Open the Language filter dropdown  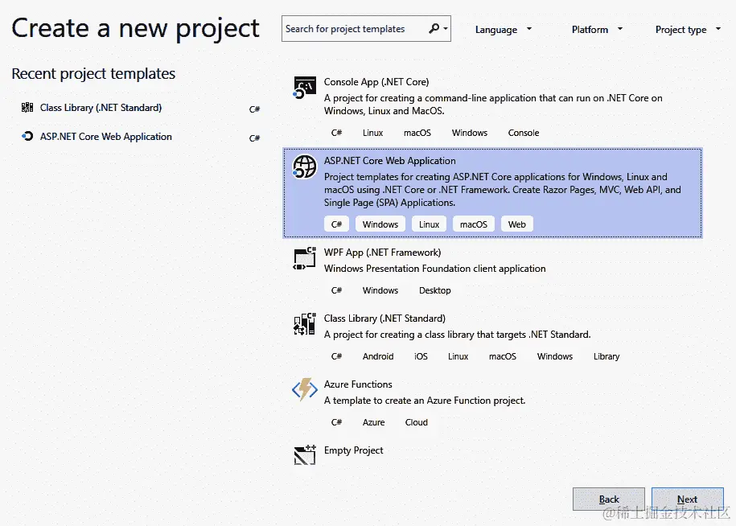[503, 30]
